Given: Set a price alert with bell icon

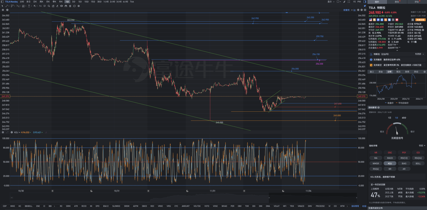Looking at the screenshot, I should 413,20.
